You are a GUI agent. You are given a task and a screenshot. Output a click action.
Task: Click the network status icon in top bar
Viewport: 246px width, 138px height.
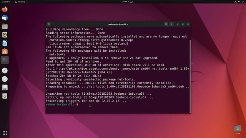click(x=235, y=2)
